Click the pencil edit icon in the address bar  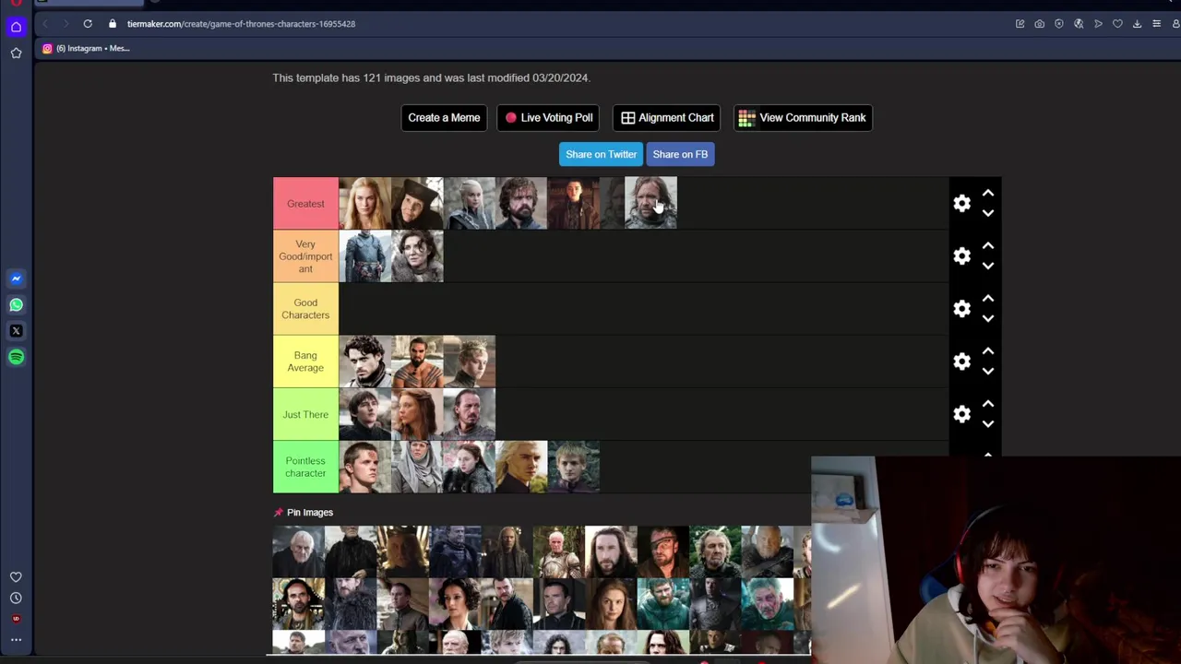[x=1020, y=24]
